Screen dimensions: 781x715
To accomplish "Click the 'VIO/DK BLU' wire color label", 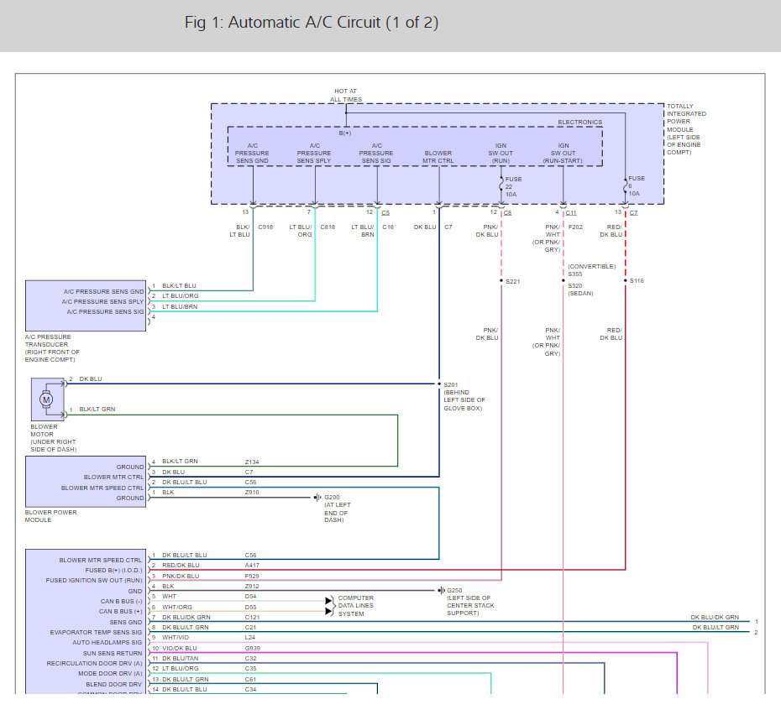I will click(180, 648).
